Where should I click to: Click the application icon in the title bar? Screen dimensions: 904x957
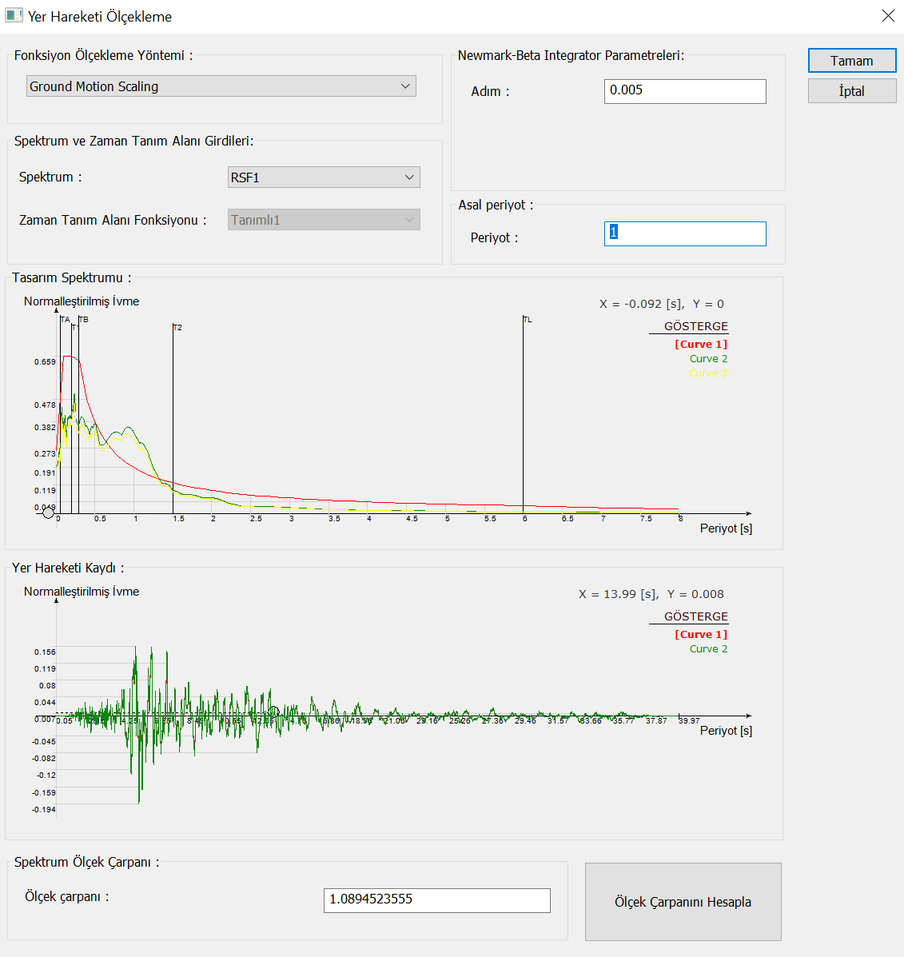coord(14,16)
